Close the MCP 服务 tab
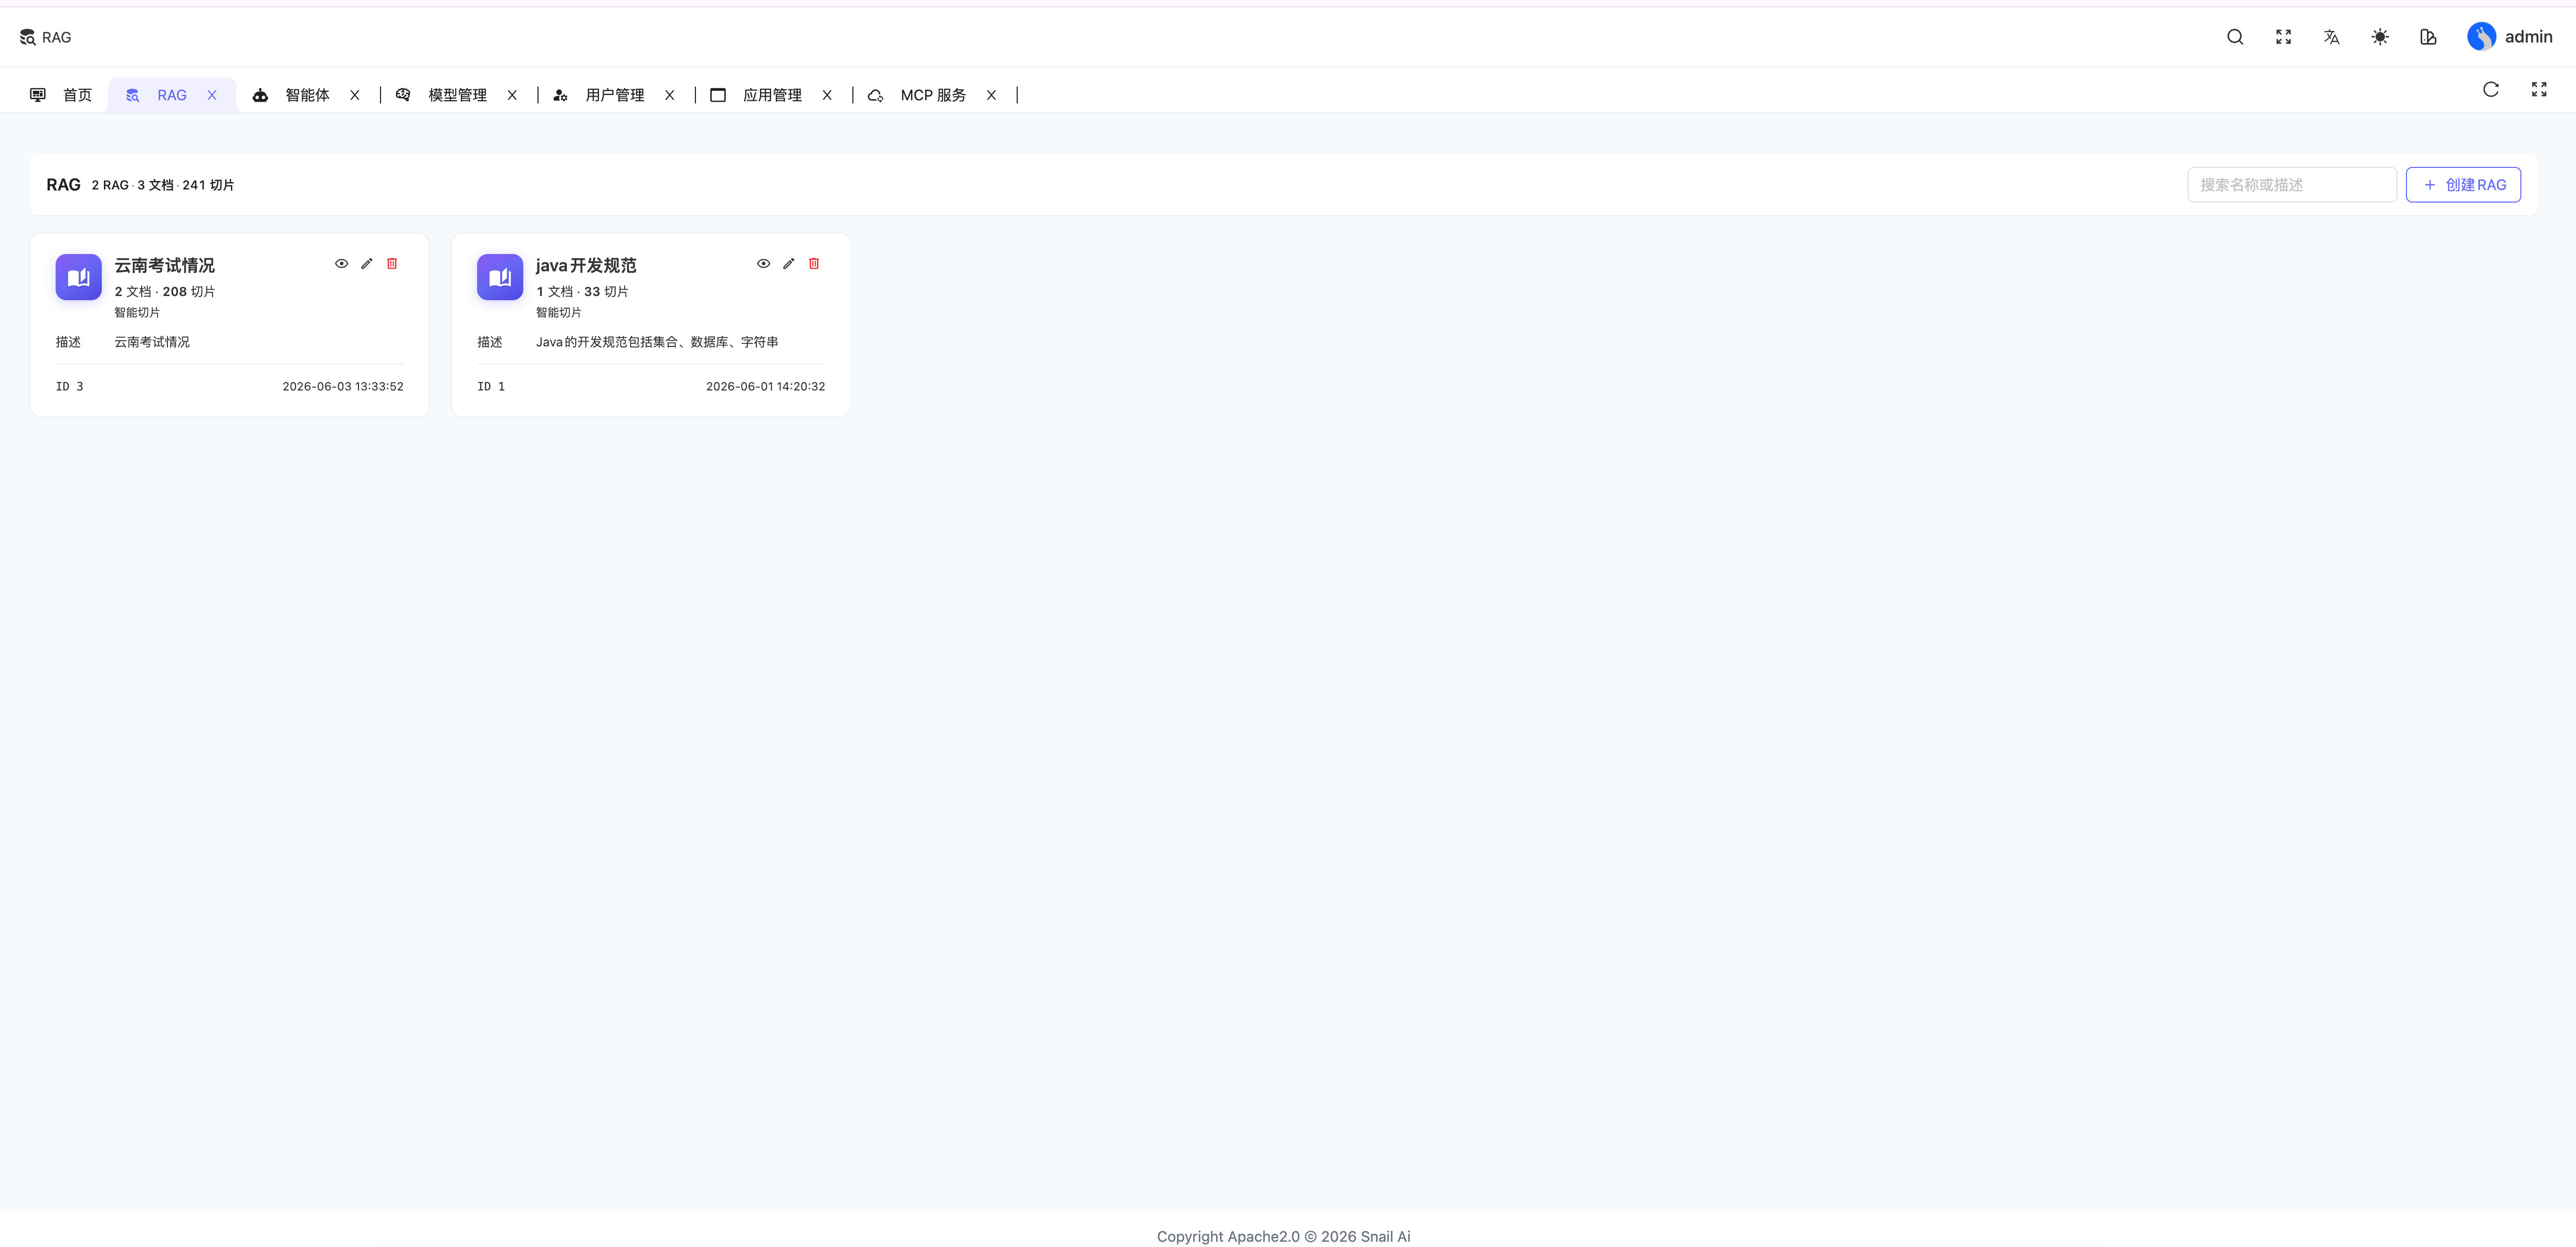Screen dimensions: 2576x1247 point(991,95)
